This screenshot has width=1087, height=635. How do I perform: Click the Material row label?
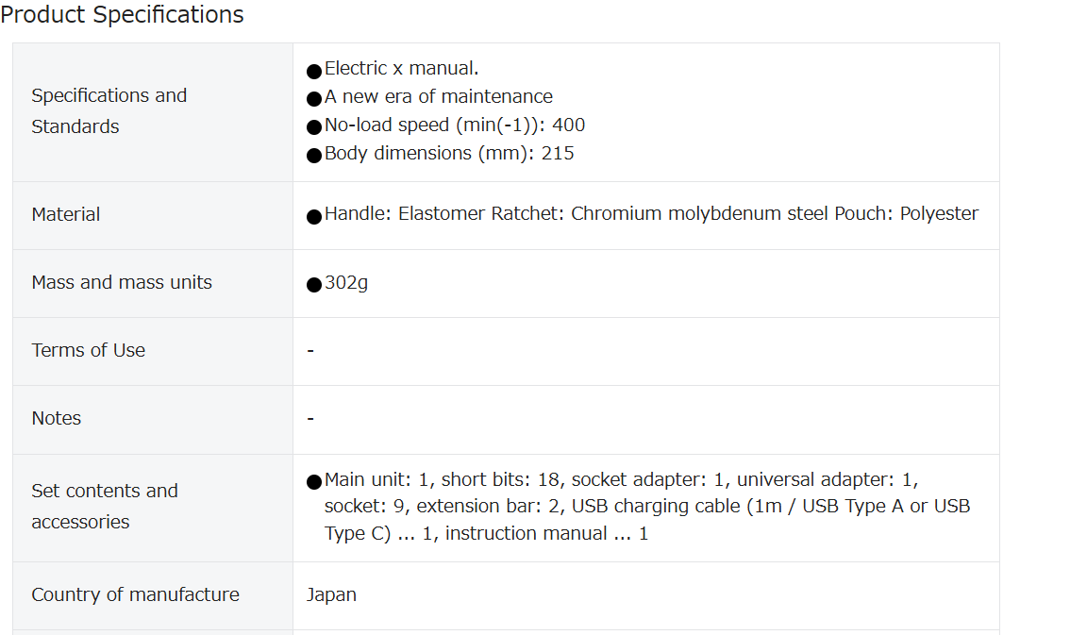66,215
